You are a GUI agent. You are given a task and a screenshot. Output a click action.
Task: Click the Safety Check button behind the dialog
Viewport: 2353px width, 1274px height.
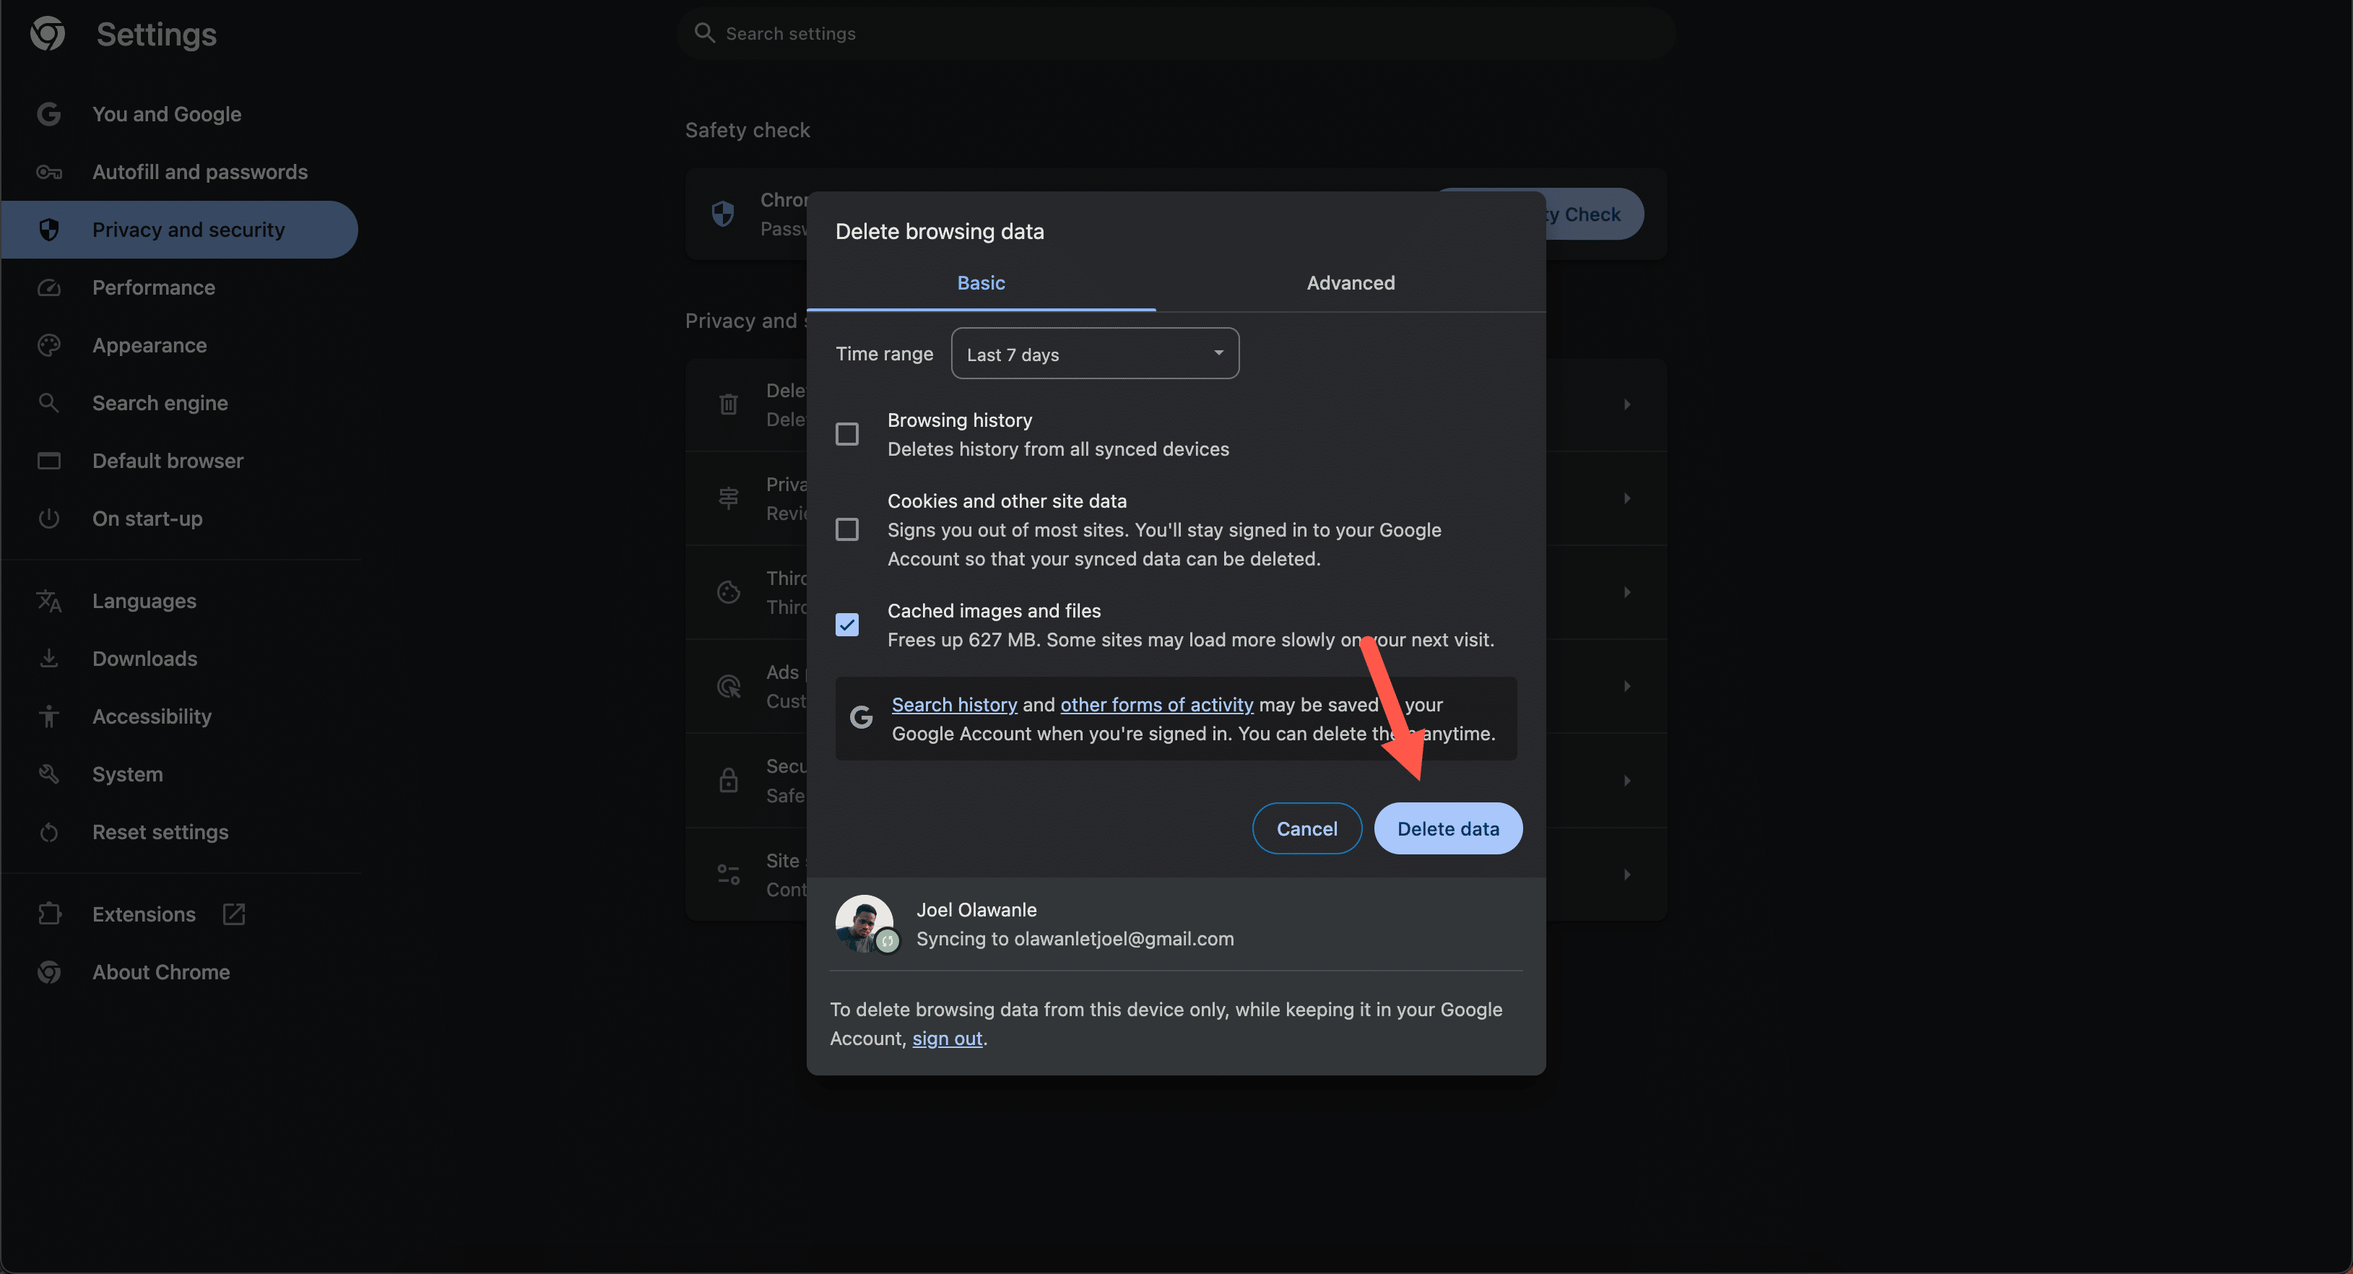(x=1593, y=214)
